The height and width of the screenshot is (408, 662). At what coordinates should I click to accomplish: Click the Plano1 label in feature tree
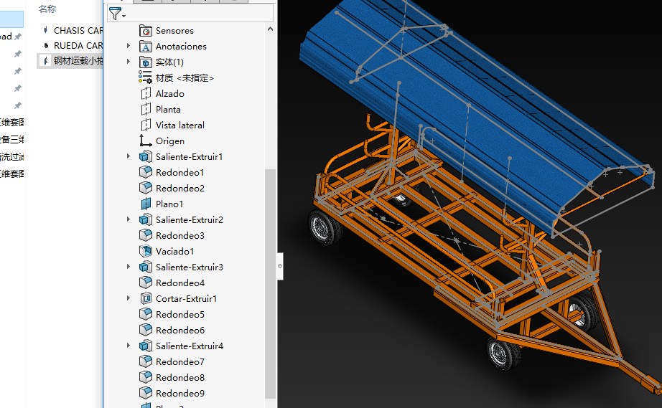pos(169,204)
